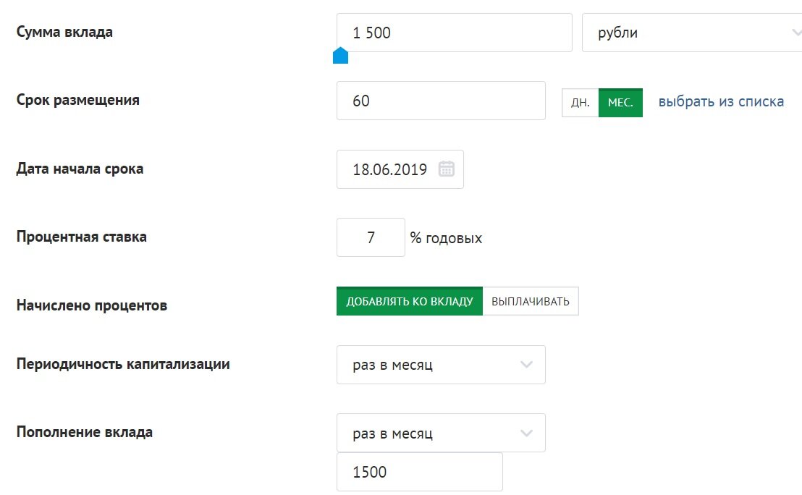This screenshot has width=802, height=495.
Task: Click the chevron arrow of deposit replenishment dropdown
Action: click(x=526, y=433)
